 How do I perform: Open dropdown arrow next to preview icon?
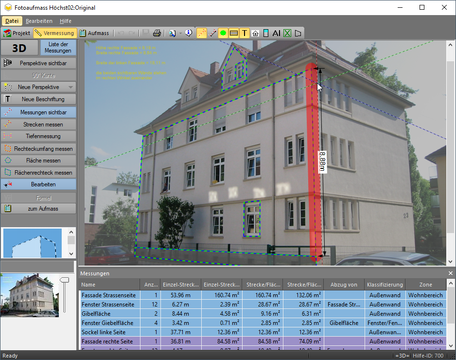[180, 33]
